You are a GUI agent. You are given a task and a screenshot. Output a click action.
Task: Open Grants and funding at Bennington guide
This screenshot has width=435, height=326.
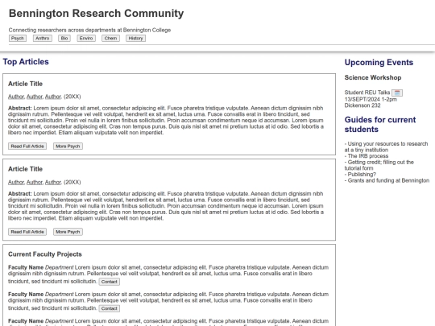click(x=387, y=180)
